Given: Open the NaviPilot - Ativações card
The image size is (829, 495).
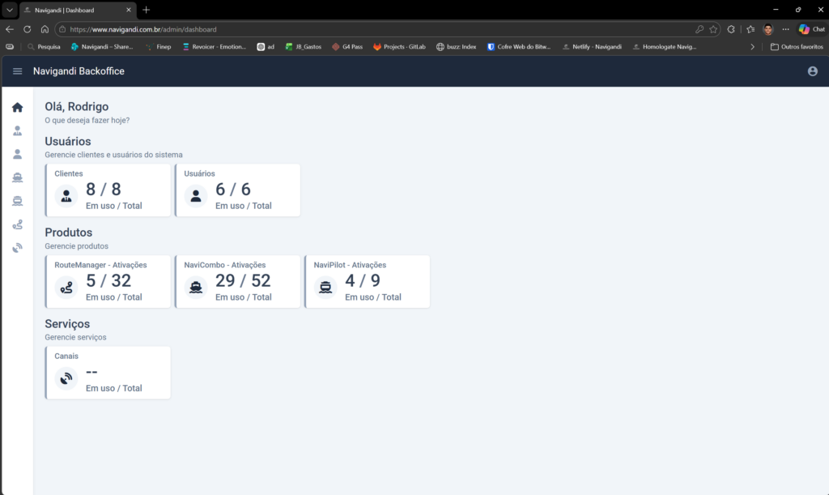Looking at the screenshot, I should tap(368, 281).
